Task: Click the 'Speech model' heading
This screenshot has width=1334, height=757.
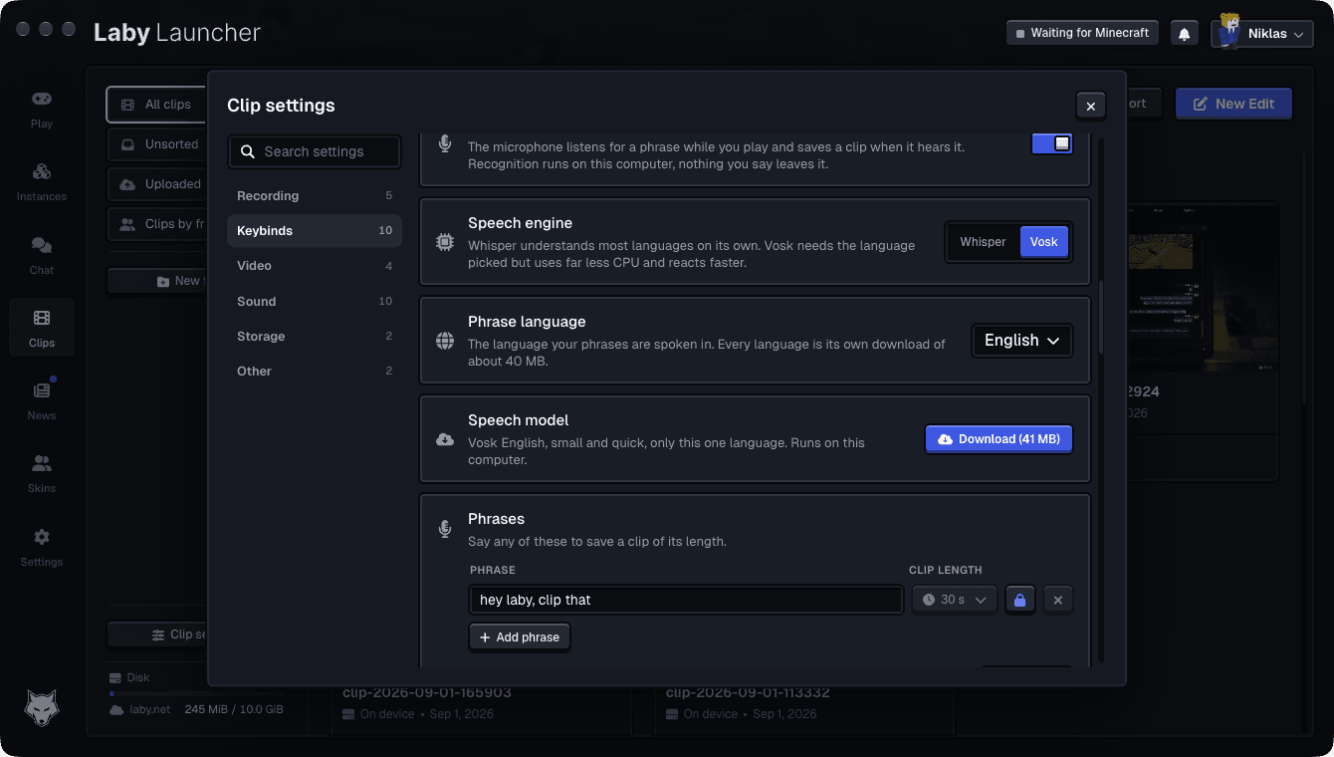Action: [x=518, y=420]
